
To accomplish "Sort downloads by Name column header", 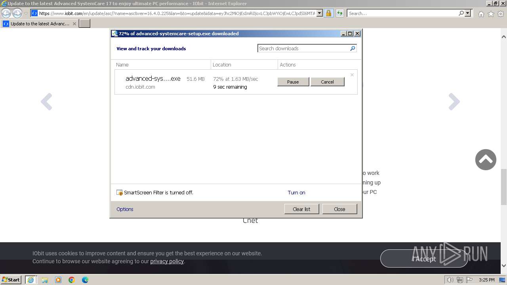I will pos(162,65).
